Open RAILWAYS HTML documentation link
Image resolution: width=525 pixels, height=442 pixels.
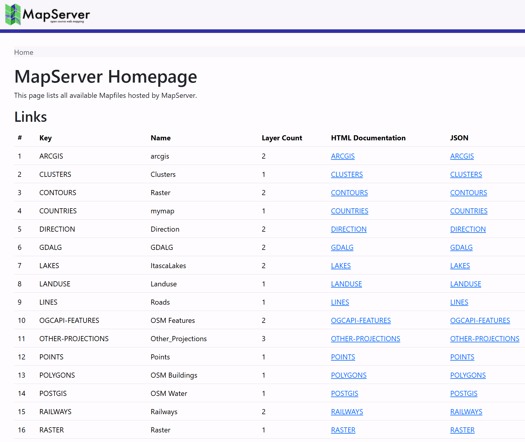point(347,412)
